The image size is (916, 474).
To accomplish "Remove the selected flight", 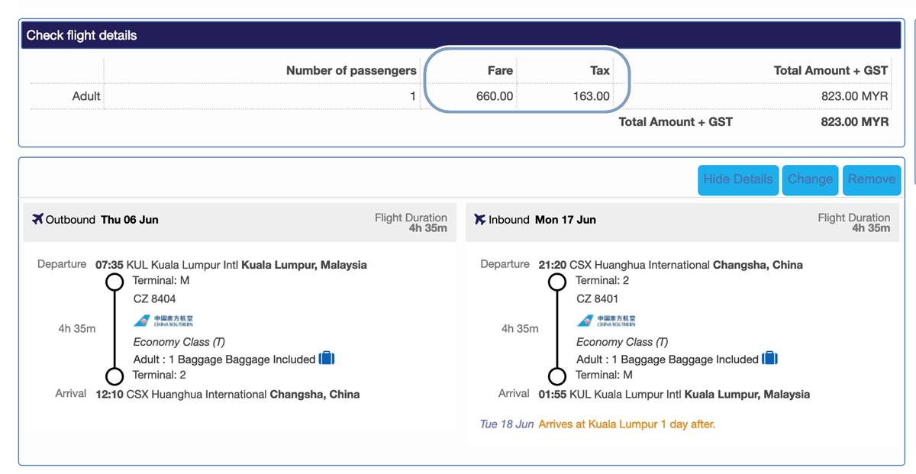I will click(872, 179).
